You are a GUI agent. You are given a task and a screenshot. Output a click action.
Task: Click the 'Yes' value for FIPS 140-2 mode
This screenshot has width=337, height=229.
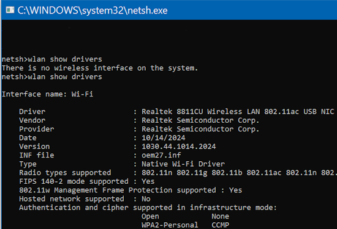click(x=148, y=181)
